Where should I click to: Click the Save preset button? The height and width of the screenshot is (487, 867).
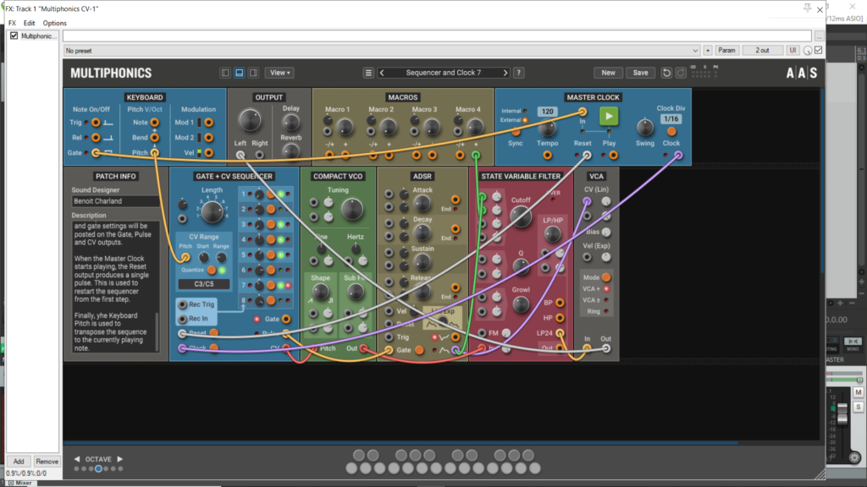(x=640, y=73)
